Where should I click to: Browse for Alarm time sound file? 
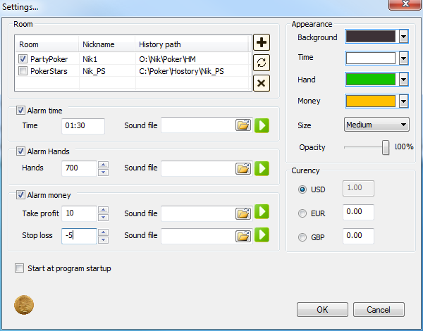[x=243, y=126]
